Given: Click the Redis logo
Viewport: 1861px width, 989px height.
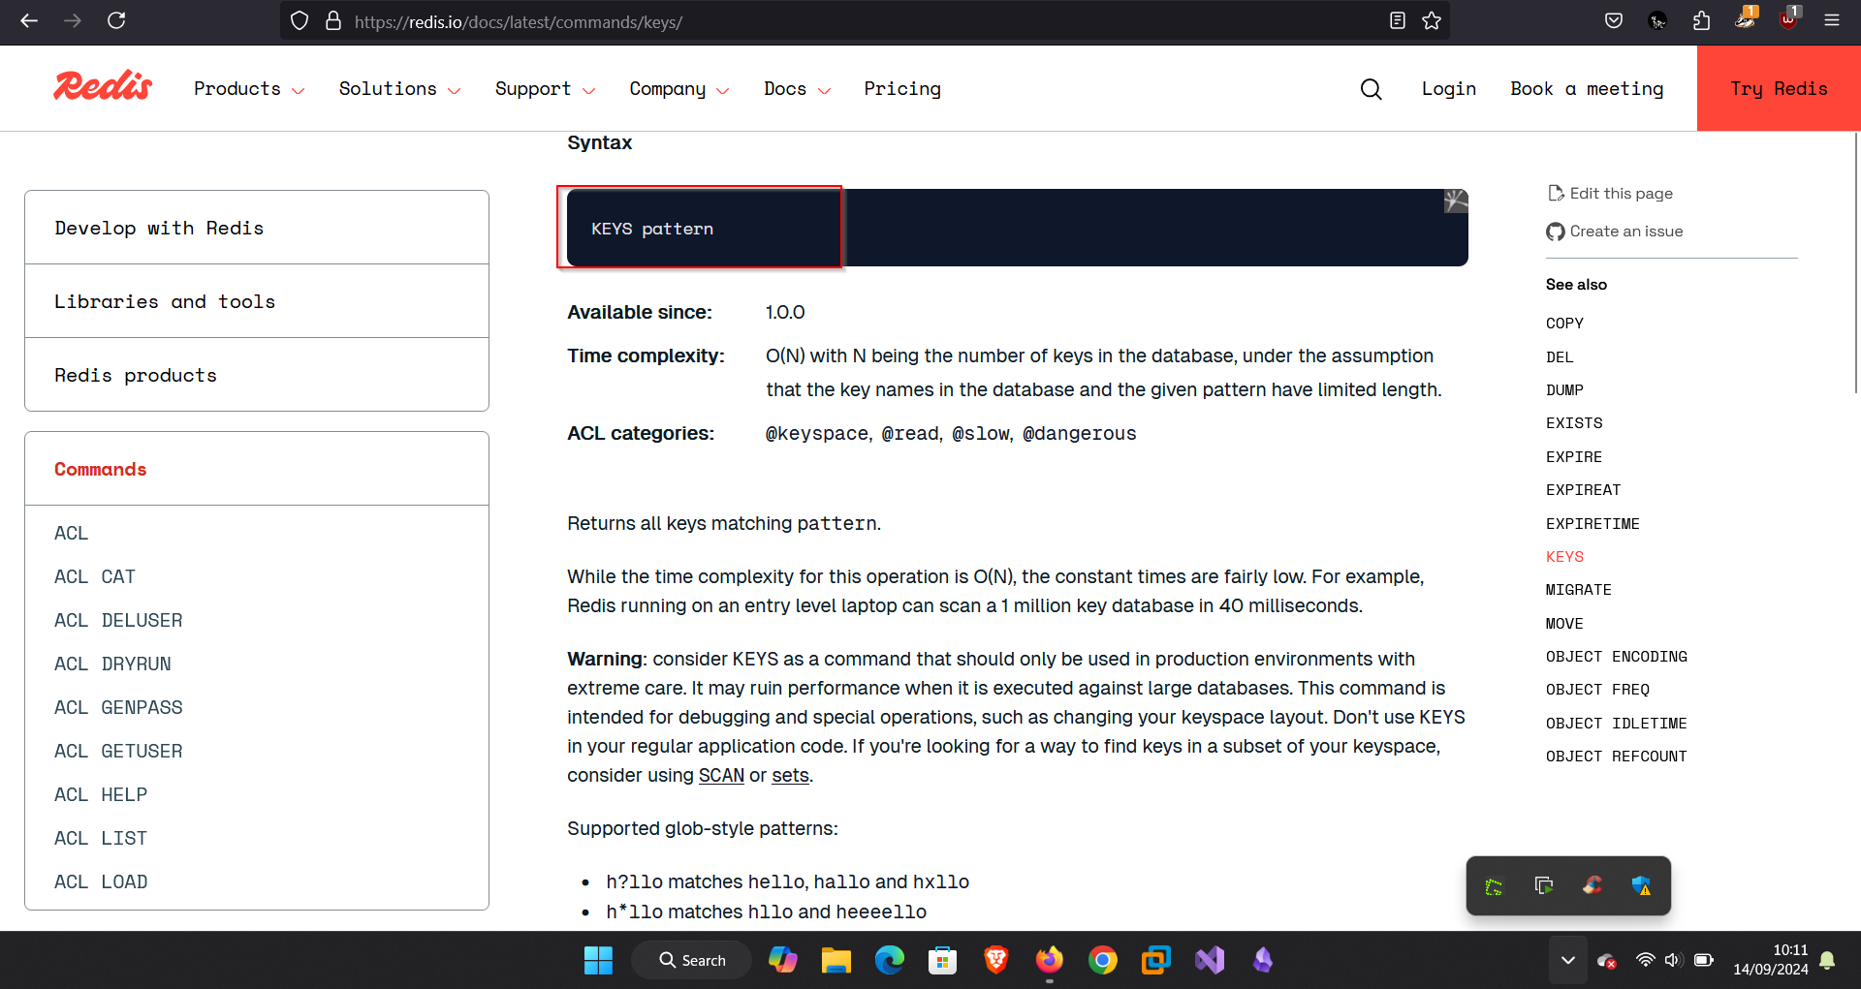Looking at the screenshot, I should pos(103,87).
